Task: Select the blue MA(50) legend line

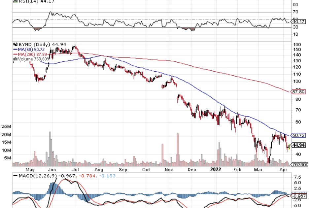Action: pyautogui.click(x=15, y=49)
